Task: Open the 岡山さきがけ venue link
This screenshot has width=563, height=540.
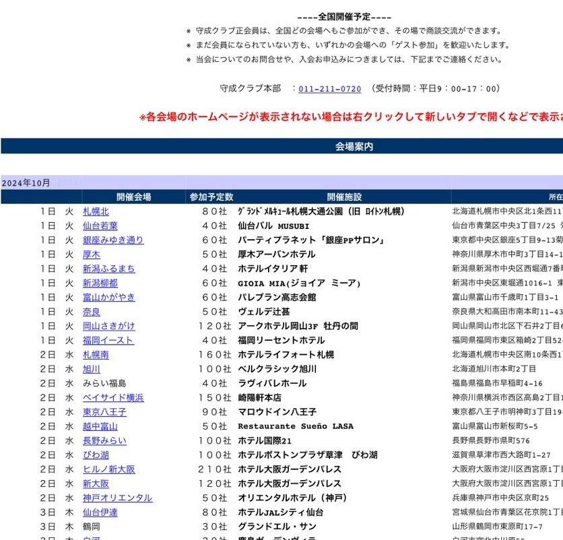Action: [x=109, y=326]
